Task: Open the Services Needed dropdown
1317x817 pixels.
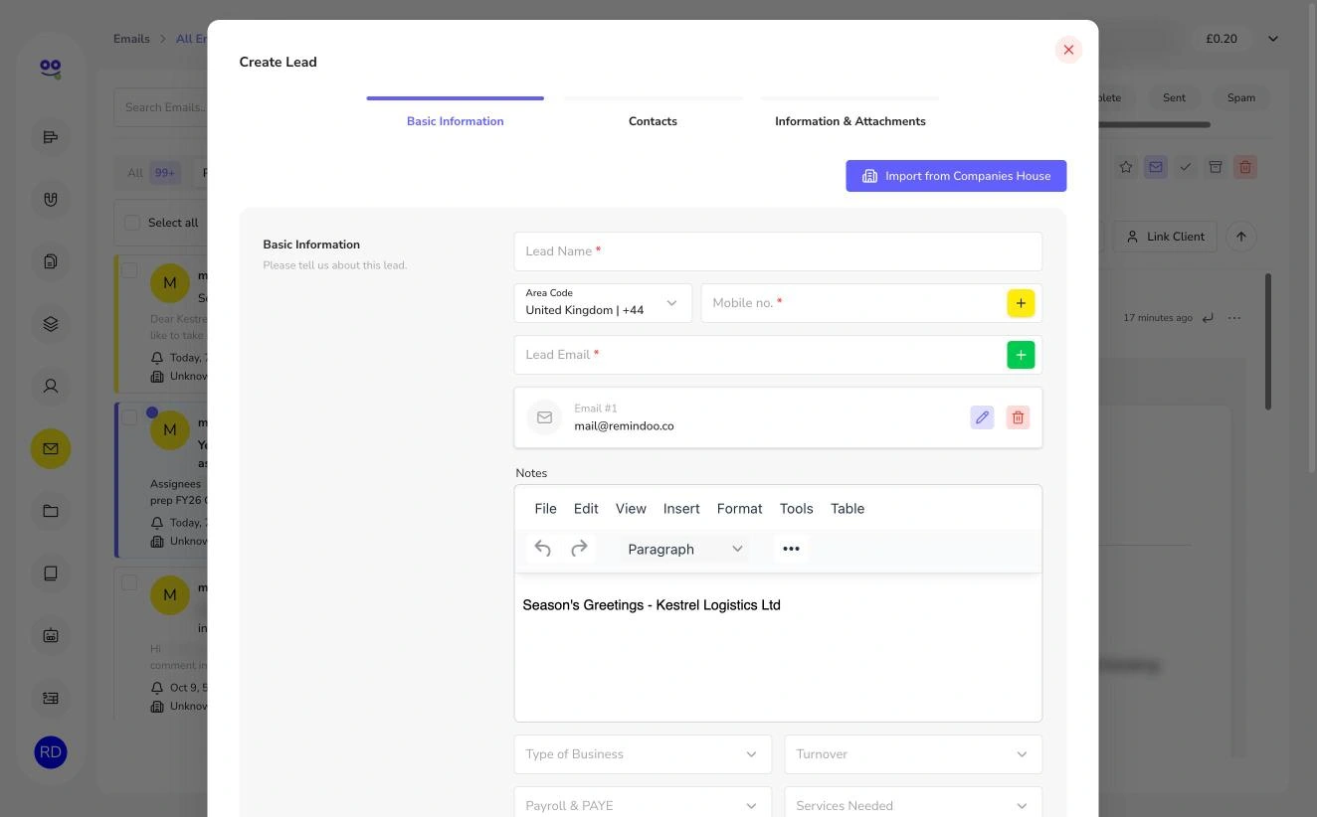Action: [x=913, y=805]
